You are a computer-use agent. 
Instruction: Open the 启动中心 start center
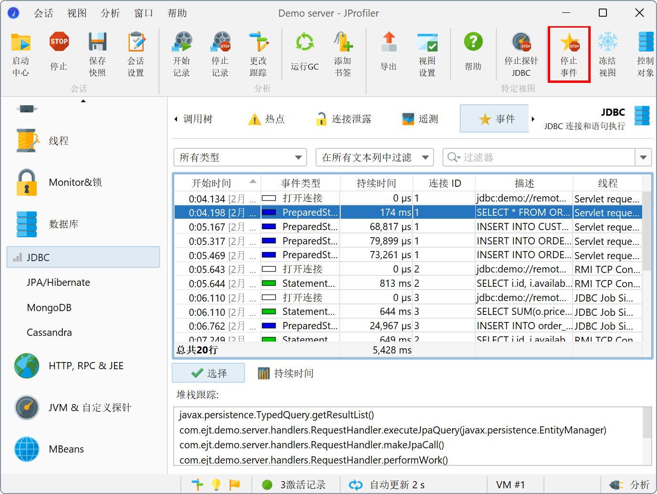21,55
